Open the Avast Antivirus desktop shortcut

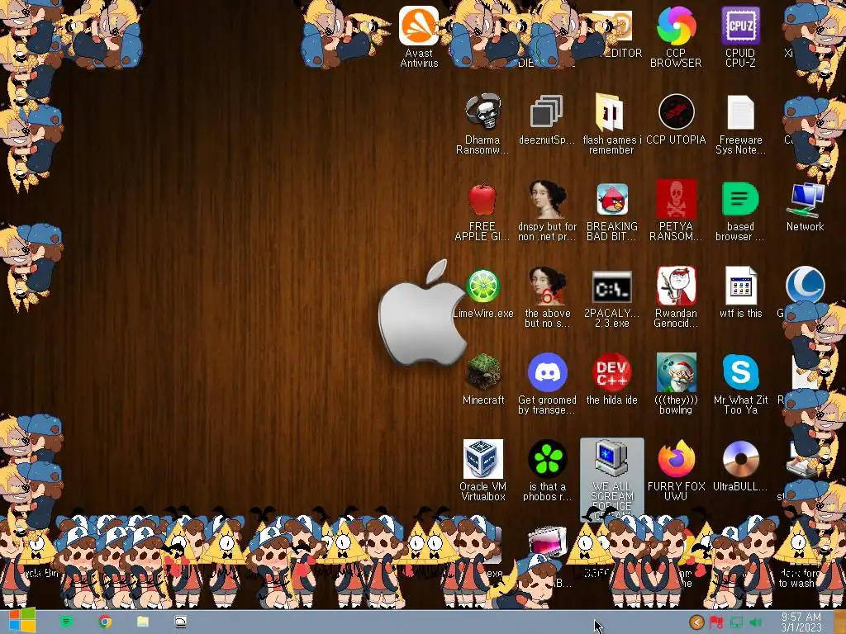419,36
